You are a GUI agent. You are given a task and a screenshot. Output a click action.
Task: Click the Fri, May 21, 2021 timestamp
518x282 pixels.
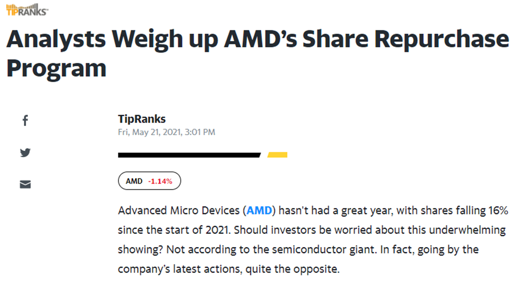pyautogui.click(x=167, y=132)
